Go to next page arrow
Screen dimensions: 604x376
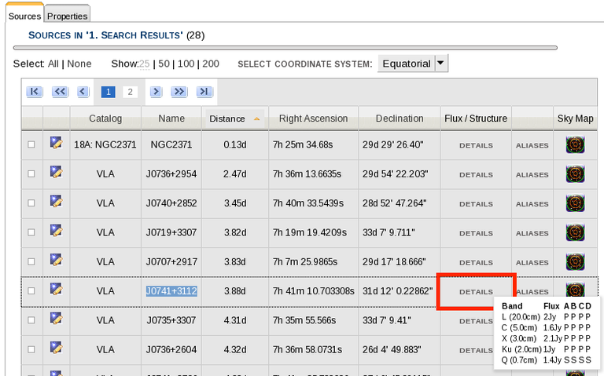coord(156,92)
